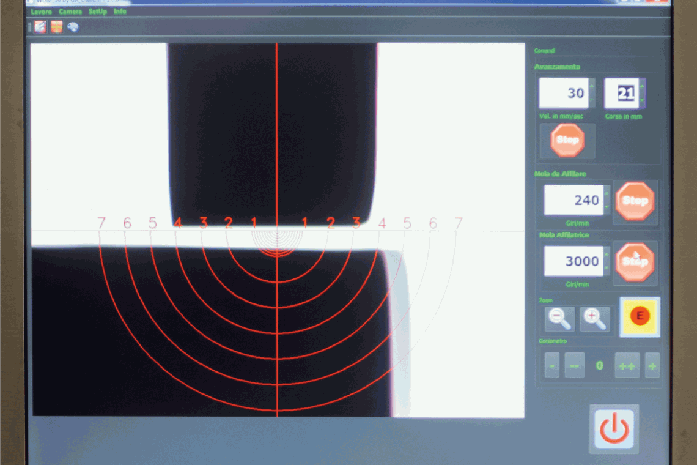Click the Mola da Affilare label
The width and height of the screenshot is (697, 465).
coord(560,174)
